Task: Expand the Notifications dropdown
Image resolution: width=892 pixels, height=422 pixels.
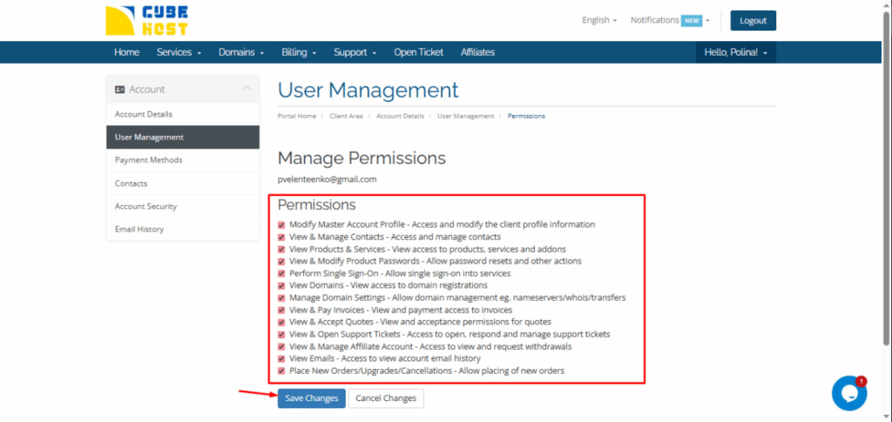Action: click(670, 20)
